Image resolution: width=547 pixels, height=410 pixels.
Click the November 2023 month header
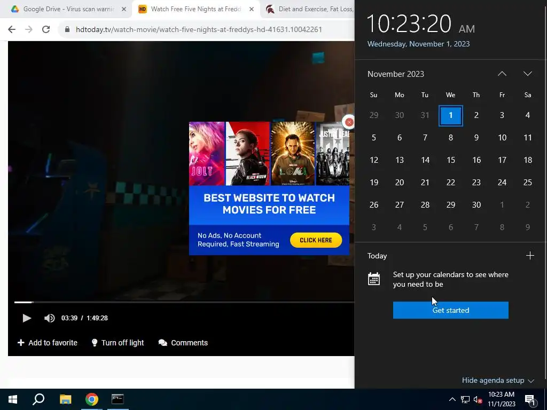tap(396, 74)
